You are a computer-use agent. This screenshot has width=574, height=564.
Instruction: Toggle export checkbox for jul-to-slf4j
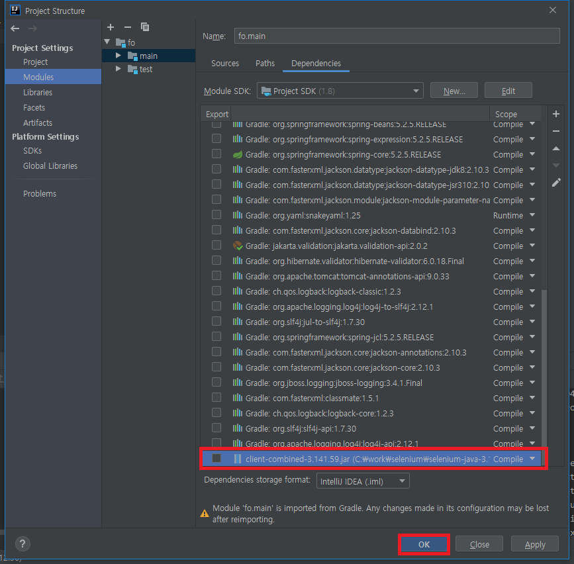(x=216, y=321)
